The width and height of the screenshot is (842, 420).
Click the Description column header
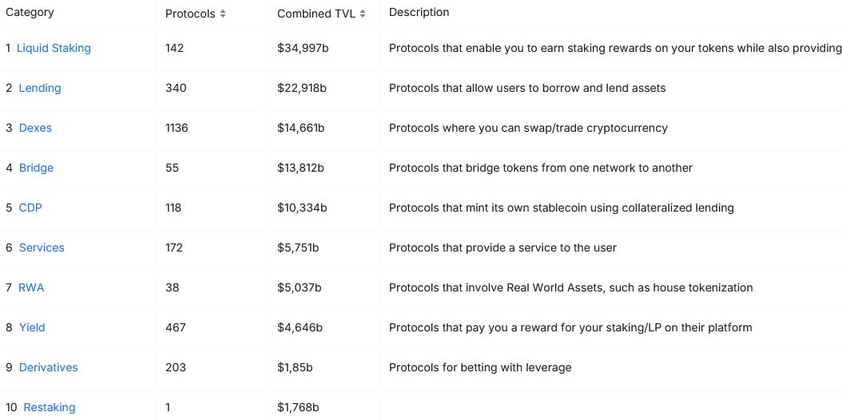tap(419, 13)
